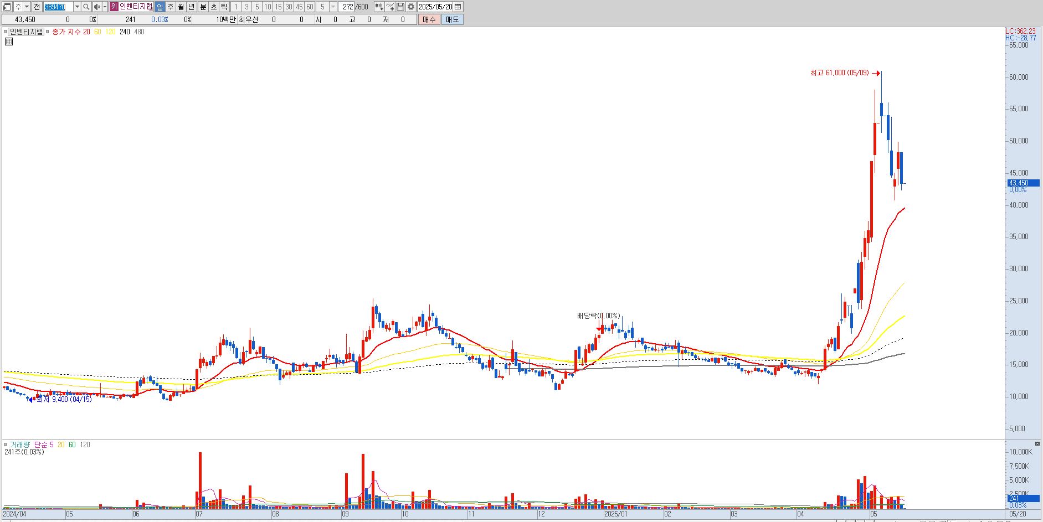Expand the stock code dropdown arrow
Screen dimensions: 1043x522
coord(77,7)
